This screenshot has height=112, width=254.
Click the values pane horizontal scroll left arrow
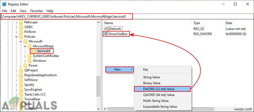105,109
